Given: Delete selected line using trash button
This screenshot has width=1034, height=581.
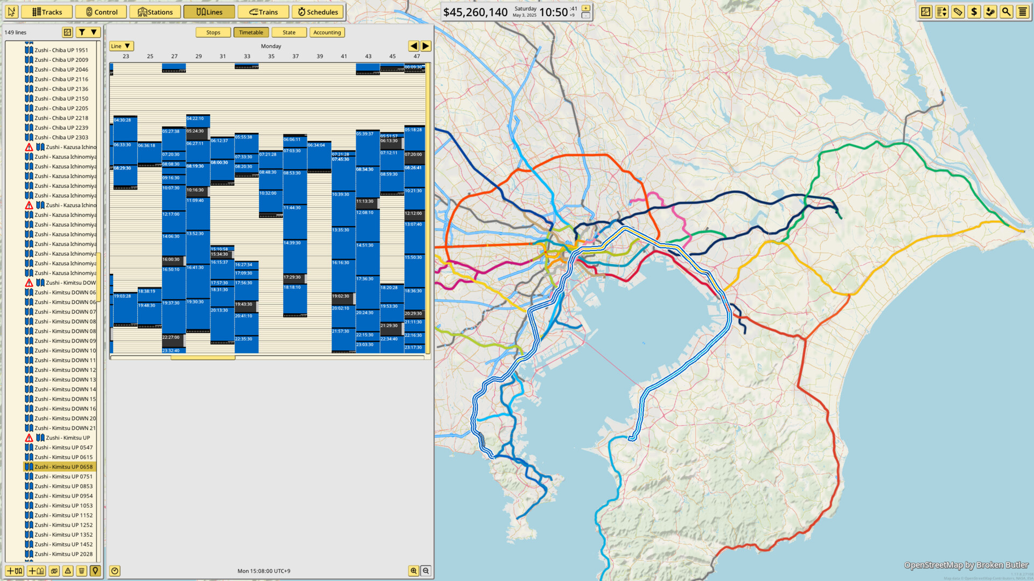Looking at the screenshot, I should 81,570.
